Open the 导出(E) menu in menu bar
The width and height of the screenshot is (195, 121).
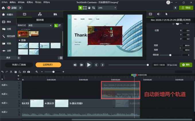(38, 2)
